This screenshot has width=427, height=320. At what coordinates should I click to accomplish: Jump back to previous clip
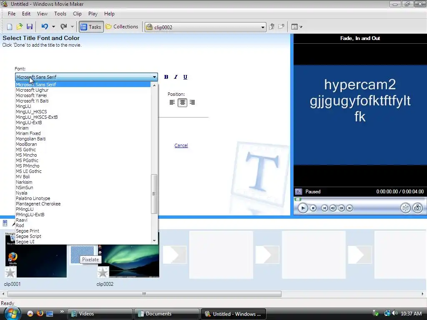(x=324, y=208)
